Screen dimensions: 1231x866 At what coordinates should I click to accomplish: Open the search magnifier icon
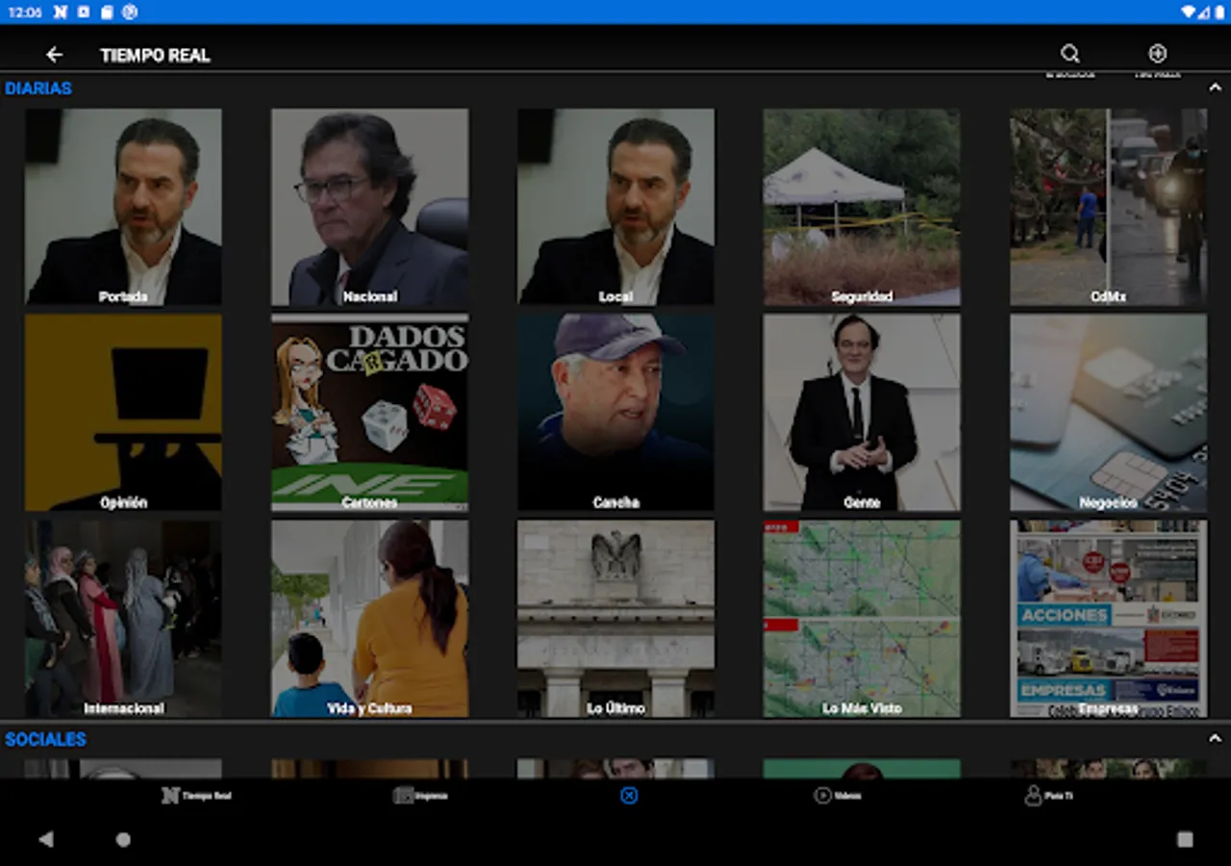pyautogui.click(x=1069, y=54)
